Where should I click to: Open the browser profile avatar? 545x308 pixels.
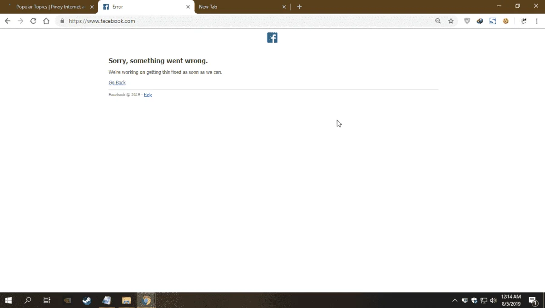point(524,21)
